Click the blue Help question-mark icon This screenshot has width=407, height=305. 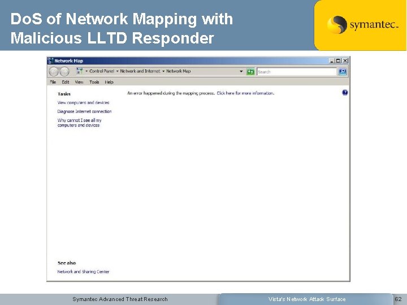pyautogui.click(x=345, y=93)
